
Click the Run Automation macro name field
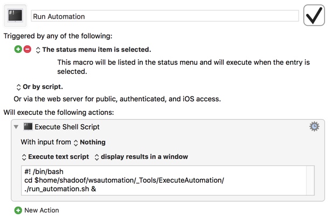[x=165, y=16]
